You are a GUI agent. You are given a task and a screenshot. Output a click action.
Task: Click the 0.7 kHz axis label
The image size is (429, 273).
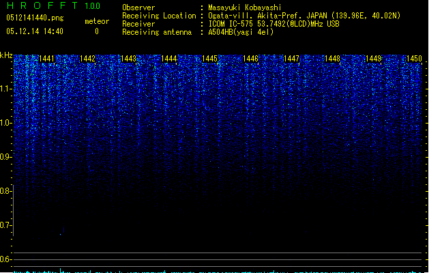(5, 225)
